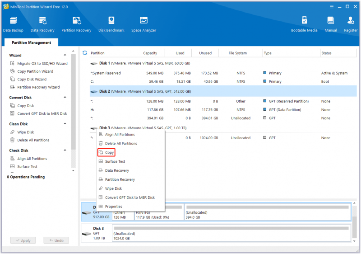Select the Disk 3 unallocated bar in disk map

pos(231,233)
